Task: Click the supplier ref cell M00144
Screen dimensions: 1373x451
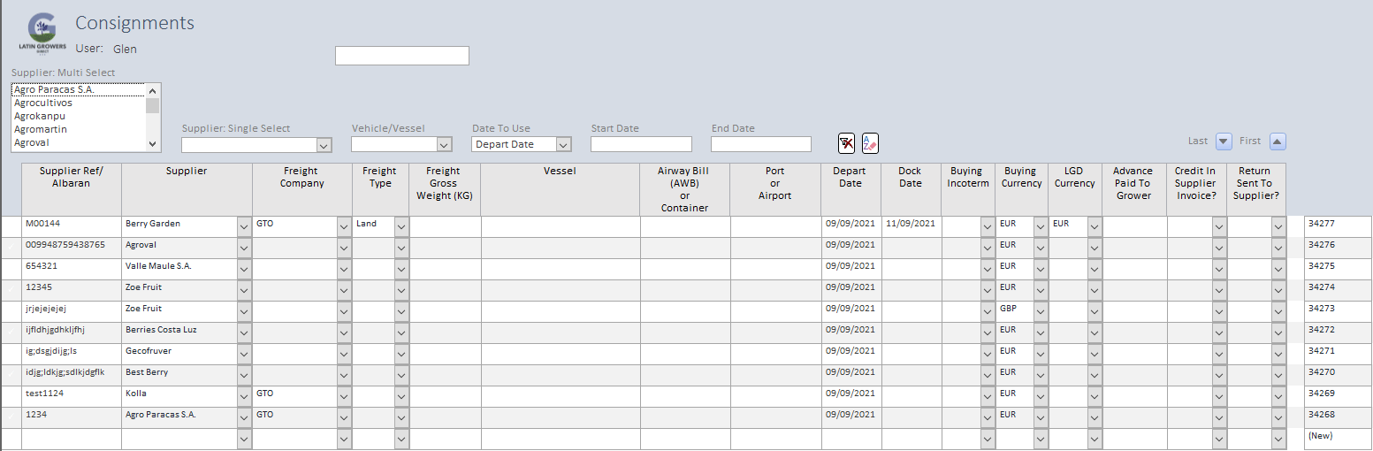Action: 72,227
